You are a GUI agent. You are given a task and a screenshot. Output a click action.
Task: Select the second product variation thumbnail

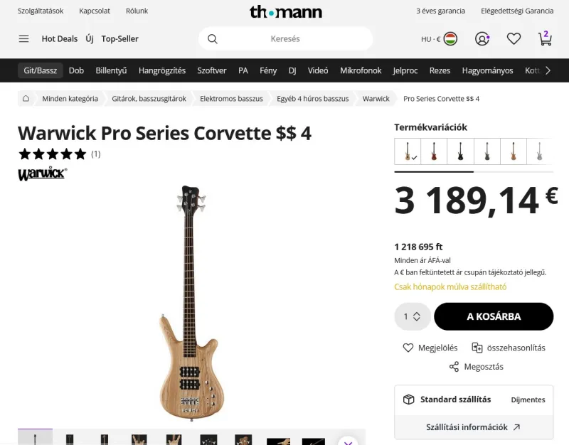pos(434,151)
